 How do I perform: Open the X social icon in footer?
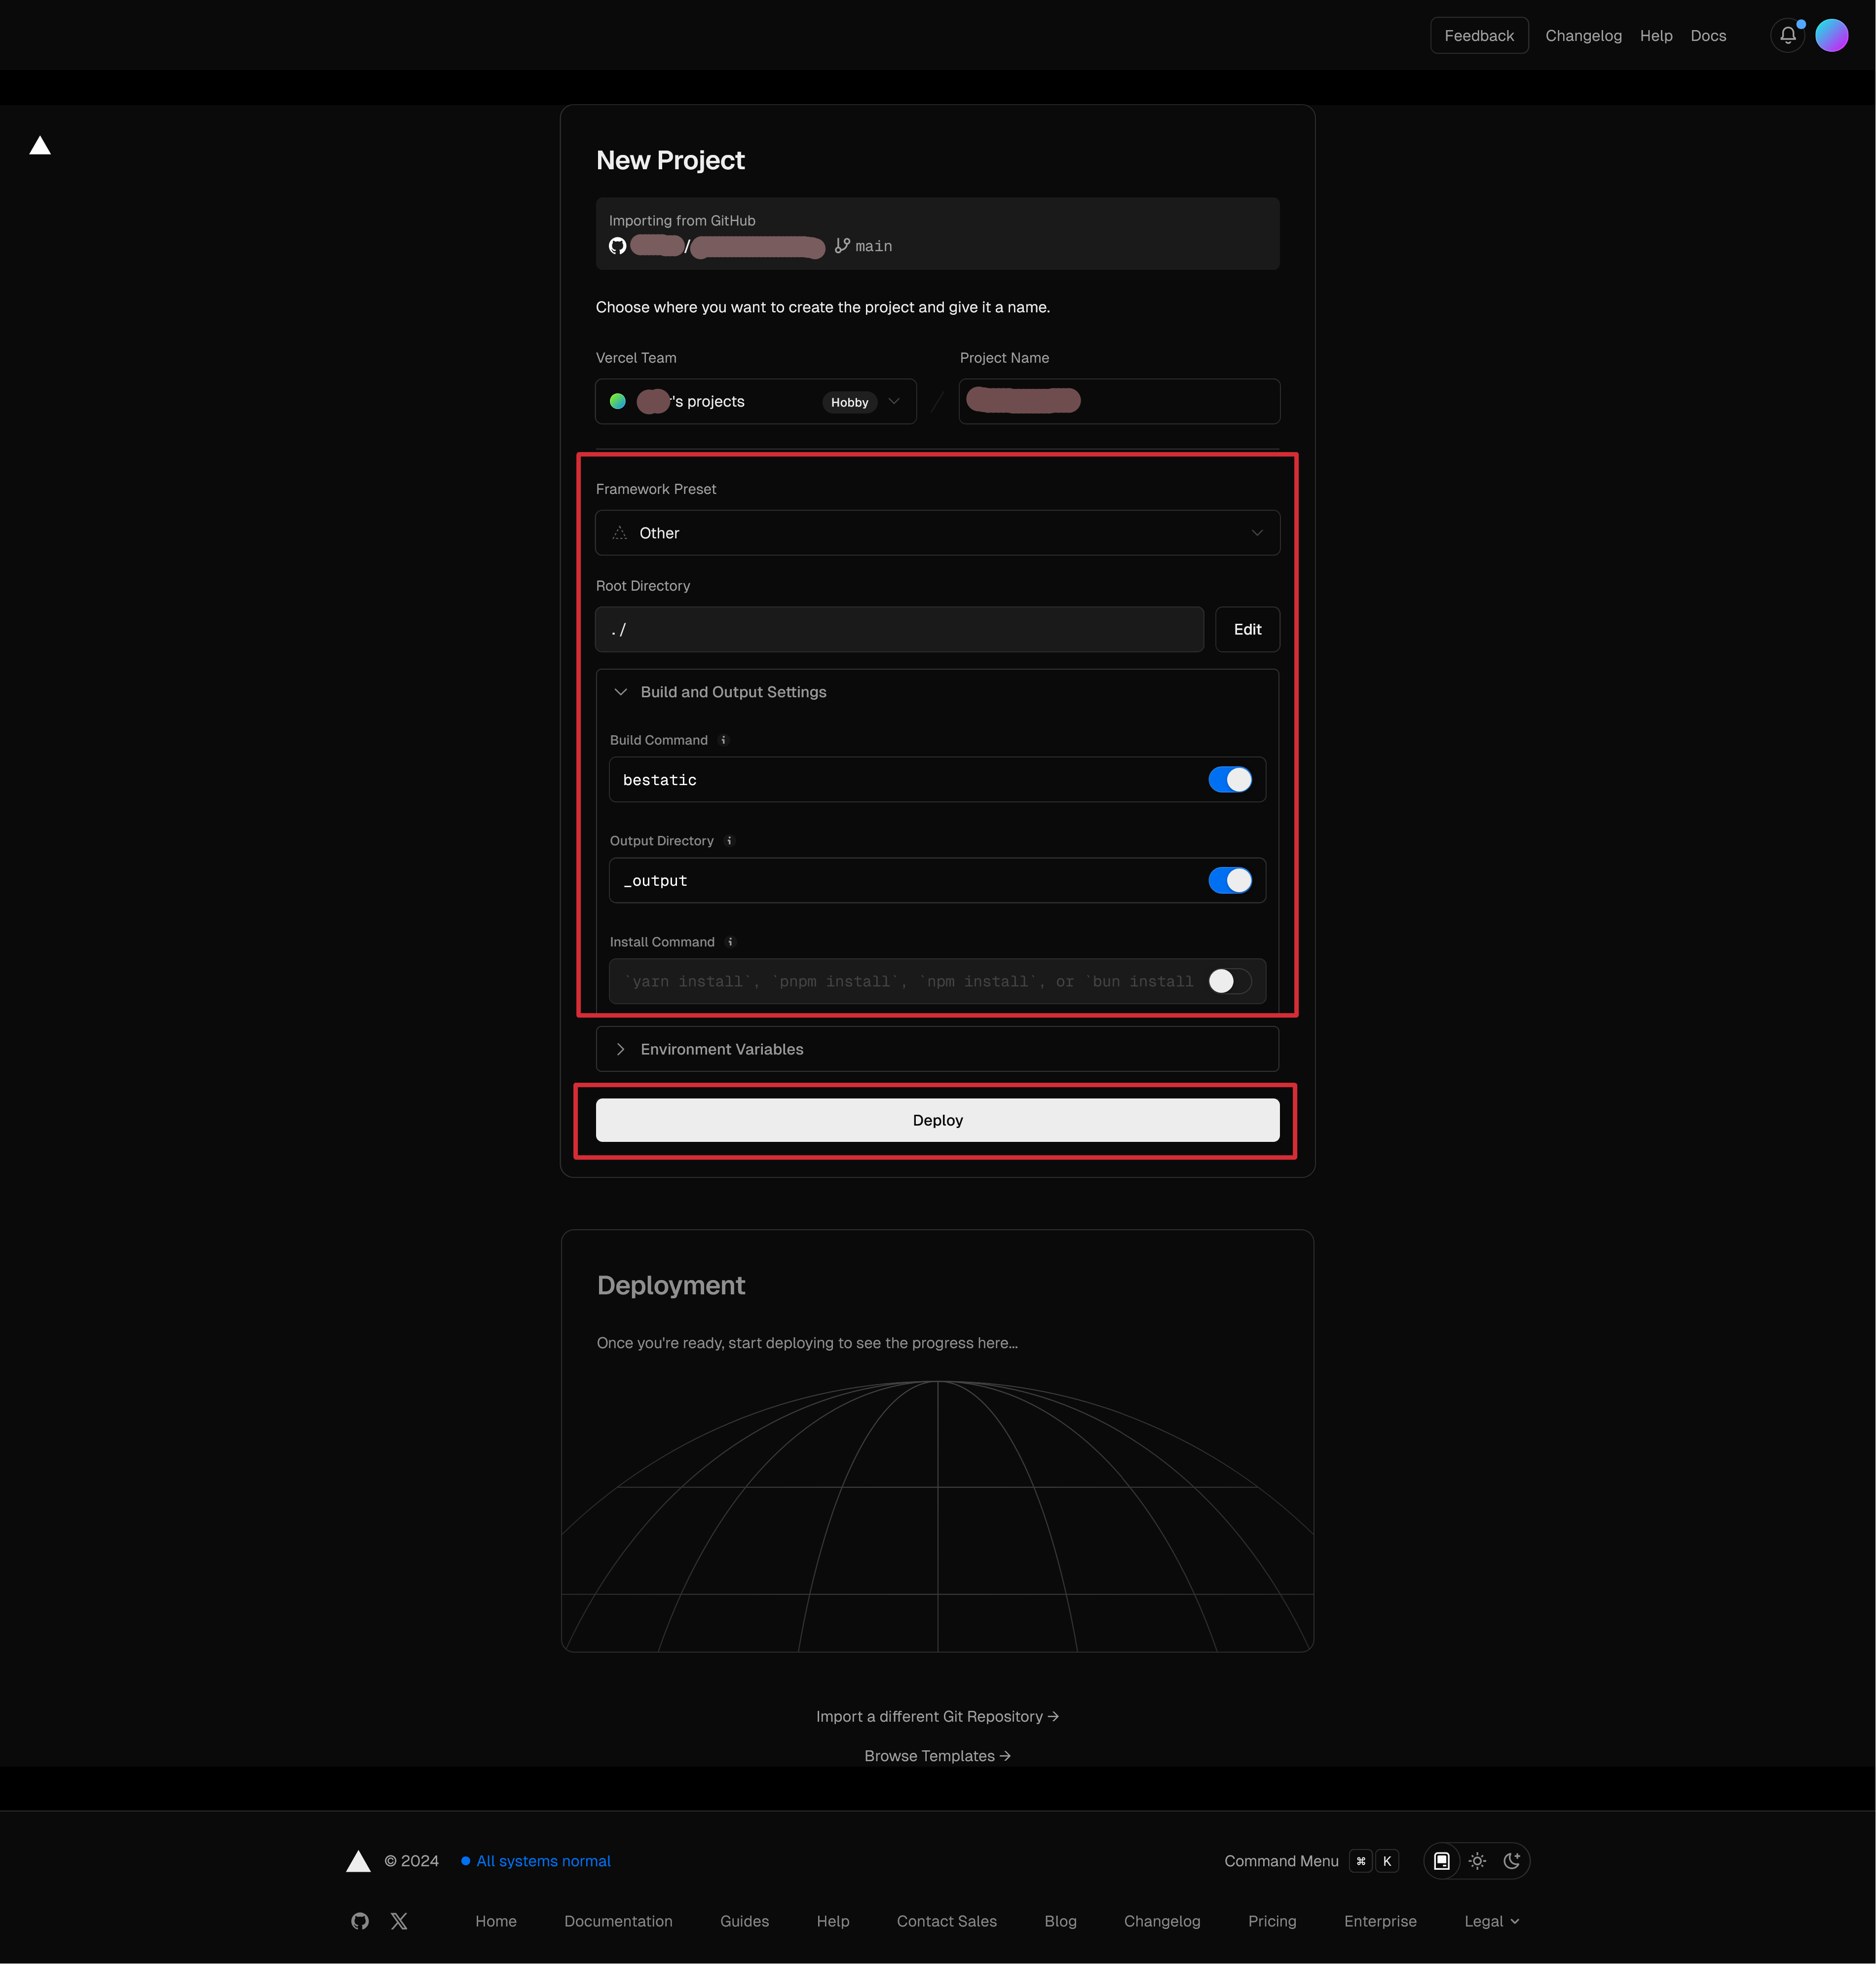(x=399, y=1921)
